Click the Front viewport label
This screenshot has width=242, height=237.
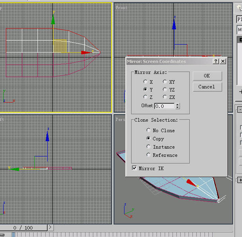pyautogui.click(x=122, y=8)
